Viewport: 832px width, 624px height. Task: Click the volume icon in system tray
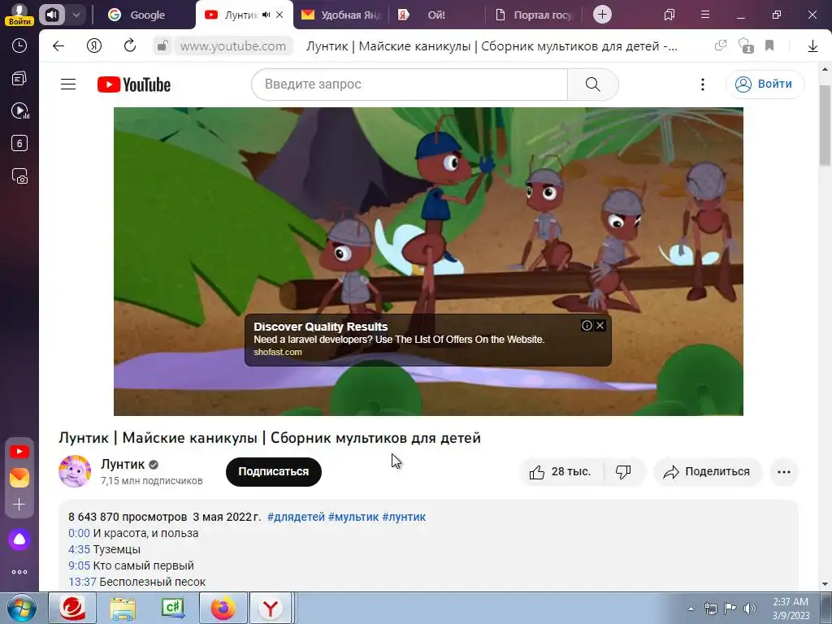pos(750,609)
